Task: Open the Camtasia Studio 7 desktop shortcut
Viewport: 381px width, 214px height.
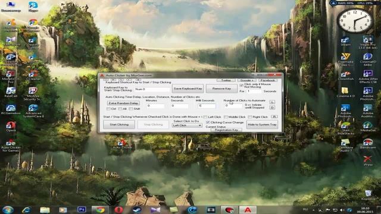Action: tap(345, 145)
